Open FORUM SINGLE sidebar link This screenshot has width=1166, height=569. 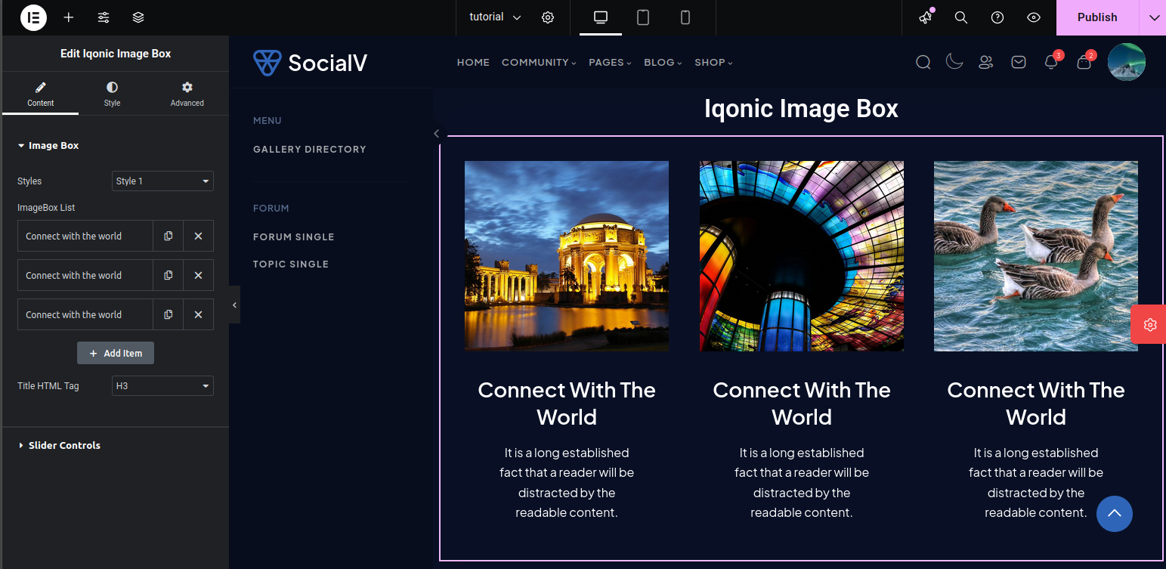coord(294,237)
